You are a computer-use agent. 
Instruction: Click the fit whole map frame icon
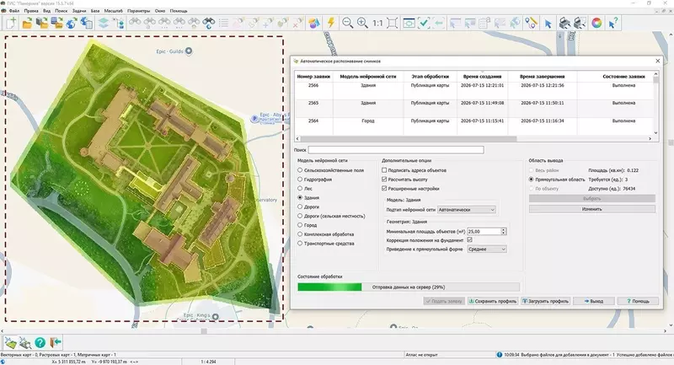pyautogui.click(x=392, y=23)
